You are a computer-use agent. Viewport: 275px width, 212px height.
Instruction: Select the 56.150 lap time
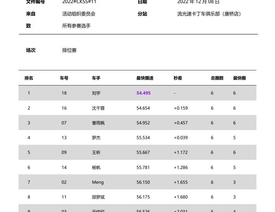tap(143, 182)
